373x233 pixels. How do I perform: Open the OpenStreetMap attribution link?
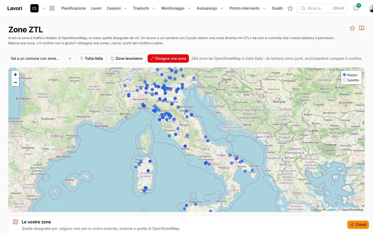(352, 210)
